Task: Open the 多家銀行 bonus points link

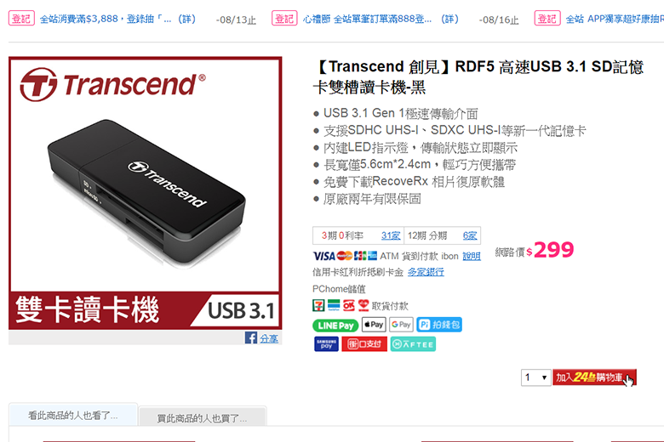Action: tap(426, 272)
